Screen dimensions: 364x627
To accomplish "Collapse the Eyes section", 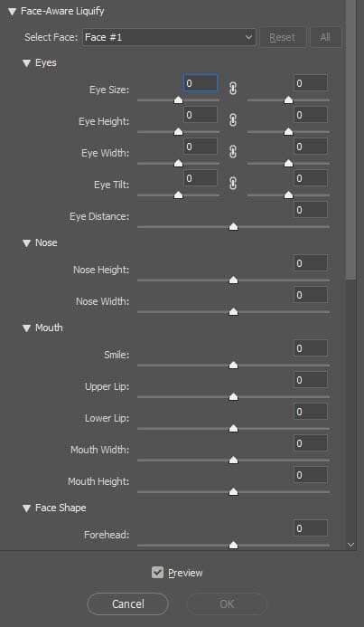I will 27,63.
